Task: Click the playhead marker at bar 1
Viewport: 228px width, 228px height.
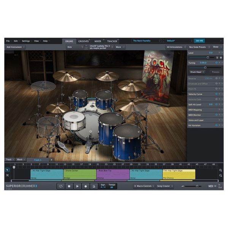Action: point(14,167)
